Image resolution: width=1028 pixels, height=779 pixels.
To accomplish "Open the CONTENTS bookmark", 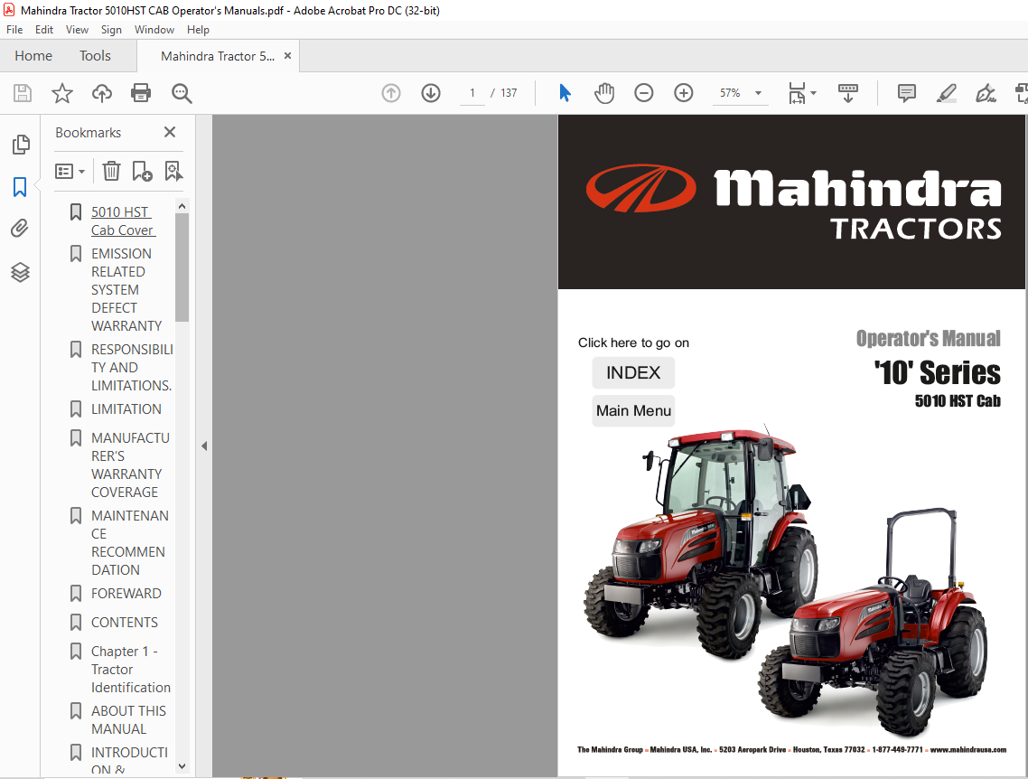I will click(x=125, y=623).
